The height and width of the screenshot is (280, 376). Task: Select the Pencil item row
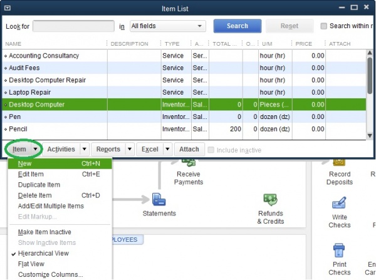tap(184, 129)
